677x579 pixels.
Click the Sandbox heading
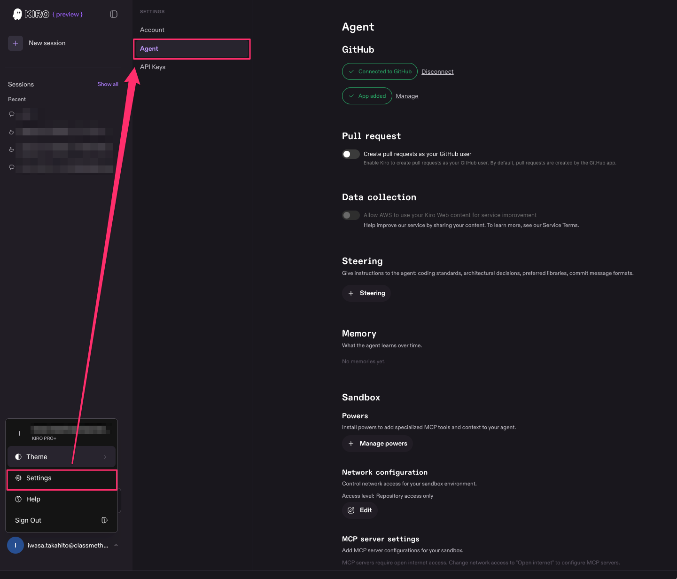point(361,398)
